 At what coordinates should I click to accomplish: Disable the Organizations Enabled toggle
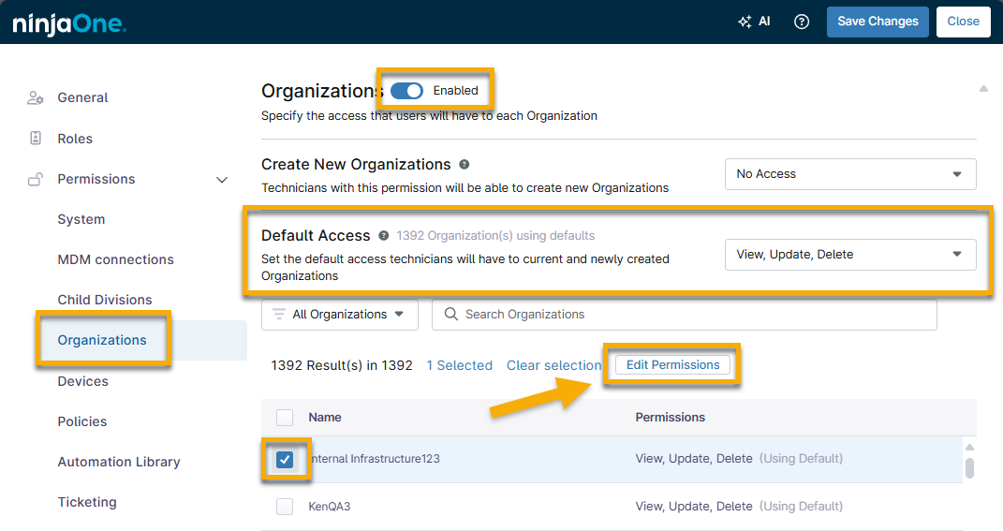pyautogui.click(x=407, y=91)
